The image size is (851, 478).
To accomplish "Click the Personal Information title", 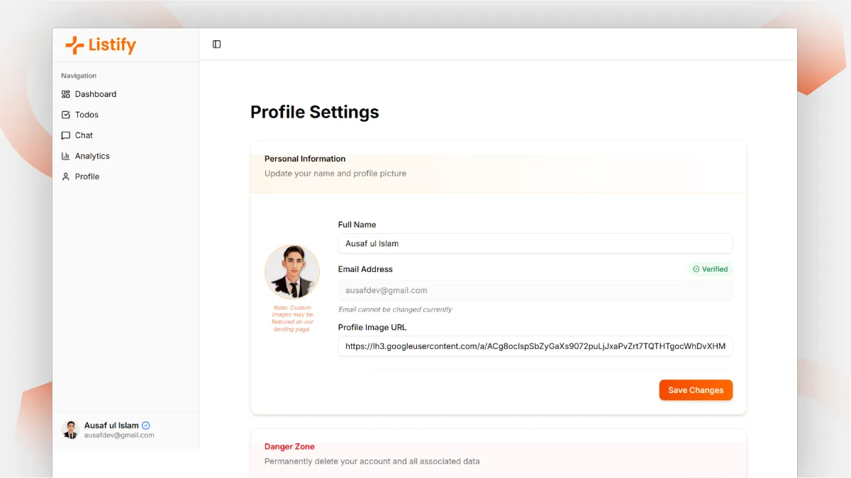I will click(x=305, y=159).
